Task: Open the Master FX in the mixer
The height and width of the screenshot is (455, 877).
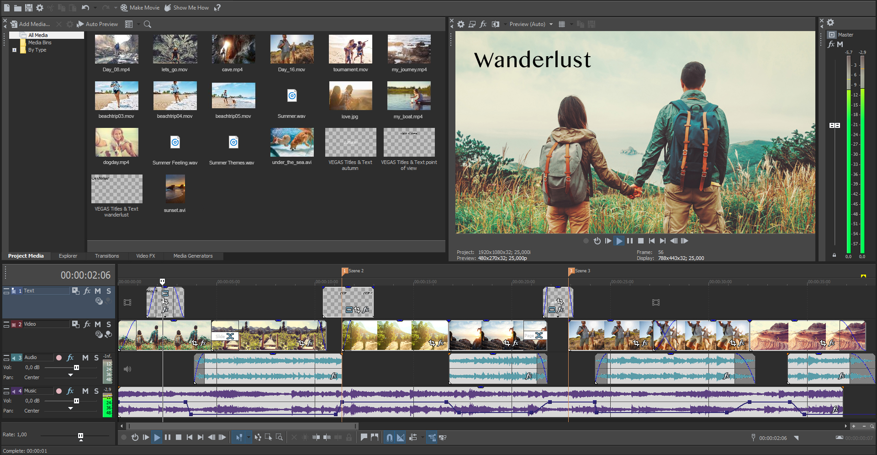Action: pyautogui.click(x=831, y=44)
